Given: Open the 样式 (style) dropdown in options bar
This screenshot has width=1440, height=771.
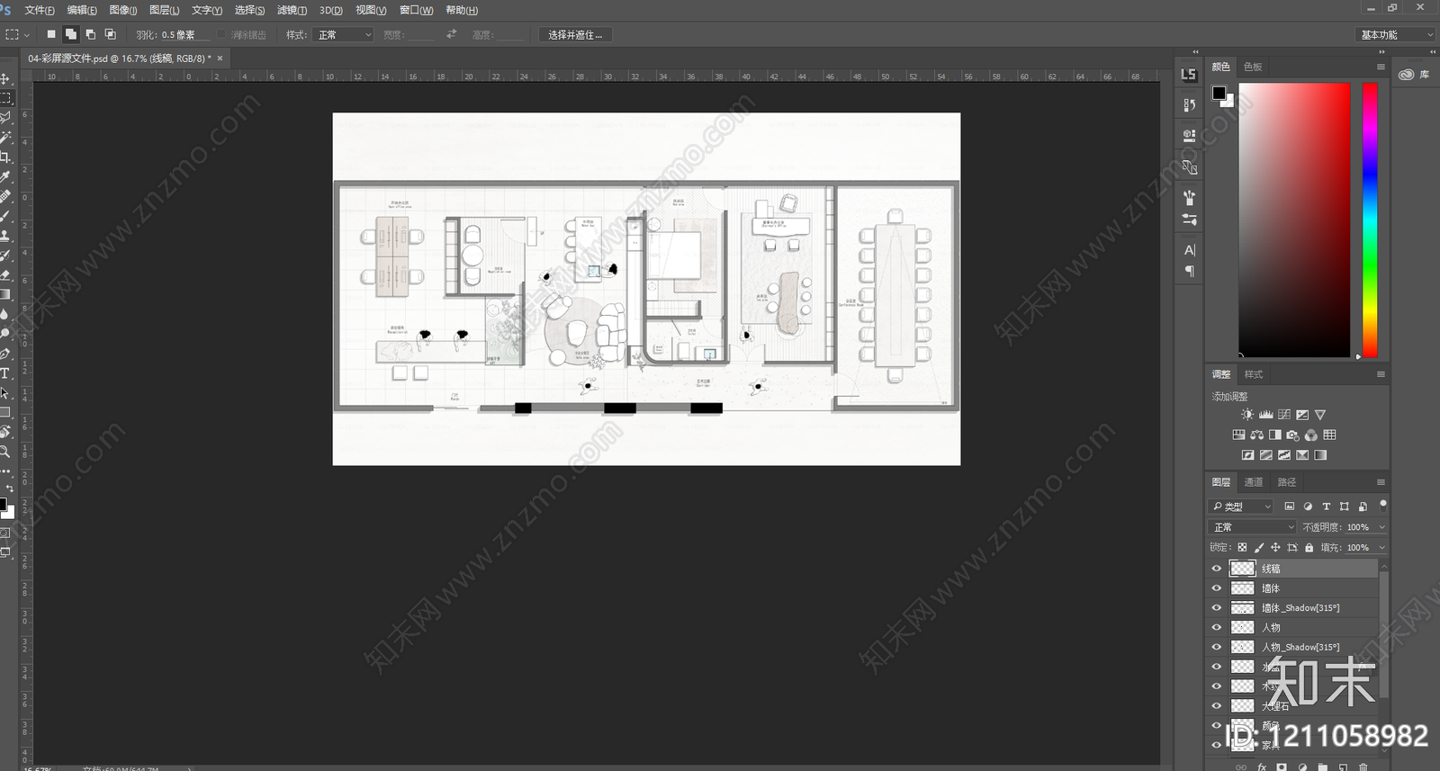Looking at the screenshot, I should [343, 34].
